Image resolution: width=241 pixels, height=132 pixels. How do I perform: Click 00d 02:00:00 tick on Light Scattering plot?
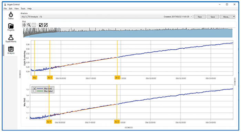click(151, 79)
